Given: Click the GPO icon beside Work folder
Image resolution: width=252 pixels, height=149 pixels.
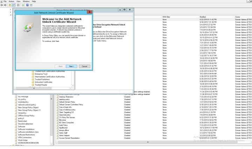Looking at the screenshot, I should point(16,140).
